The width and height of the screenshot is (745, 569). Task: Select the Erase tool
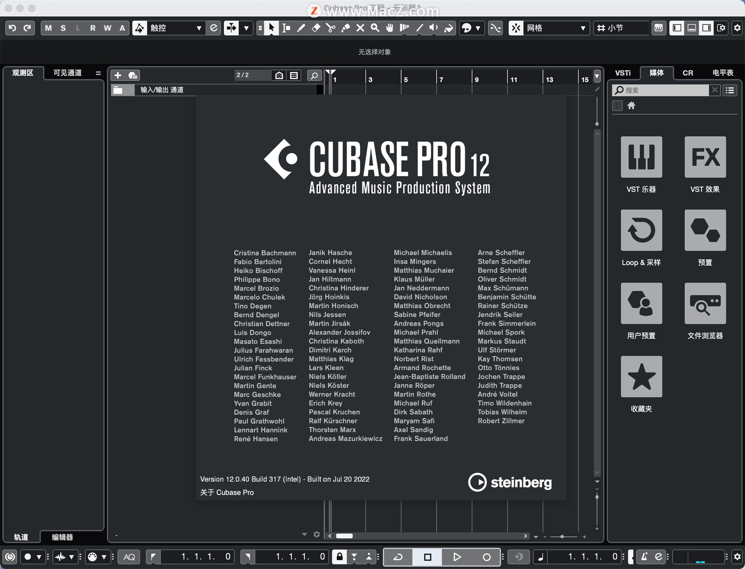click(316, 28)
